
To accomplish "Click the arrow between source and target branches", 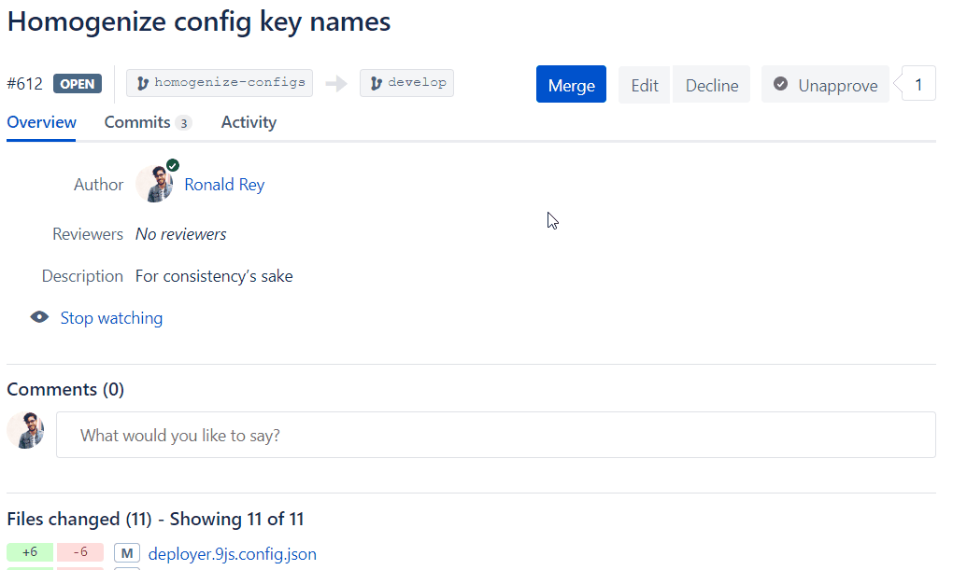I will [335, 83].
